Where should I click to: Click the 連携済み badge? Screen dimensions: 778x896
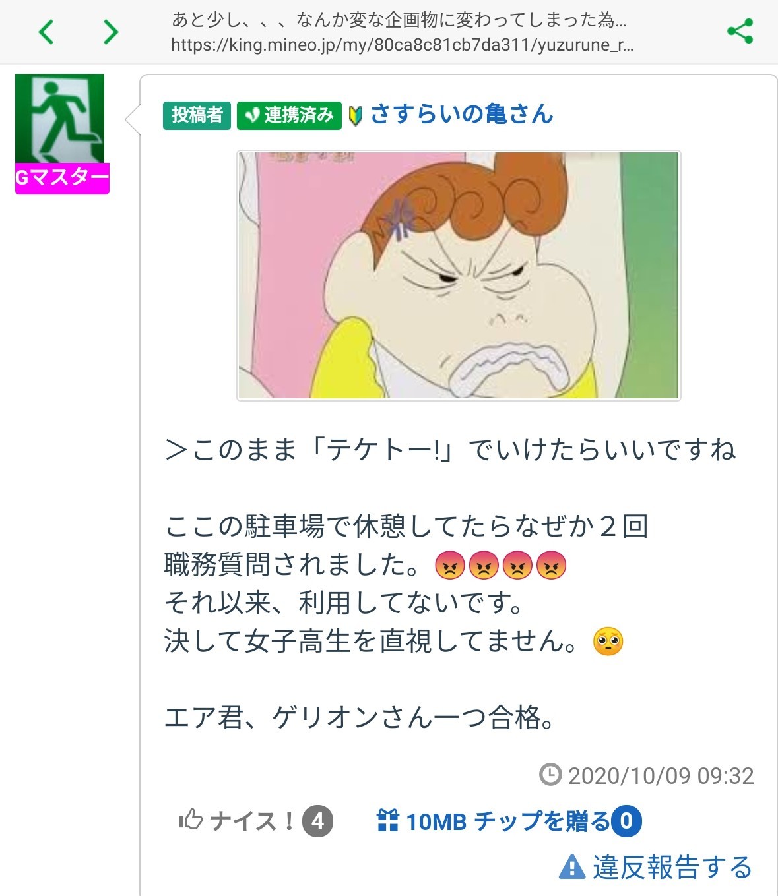(289, 115)
